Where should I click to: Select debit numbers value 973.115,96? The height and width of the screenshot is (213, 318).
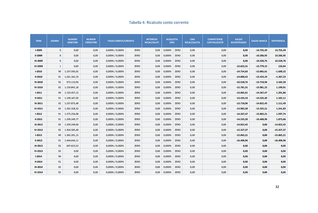point(73,82)
